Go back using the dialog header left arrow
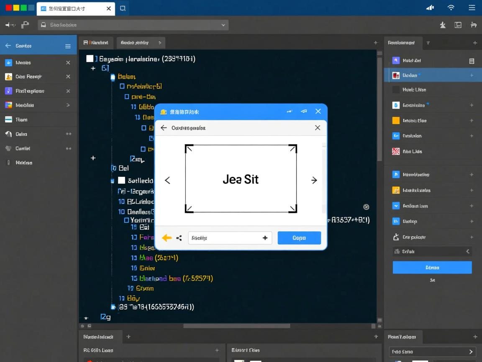 [164, 128]
